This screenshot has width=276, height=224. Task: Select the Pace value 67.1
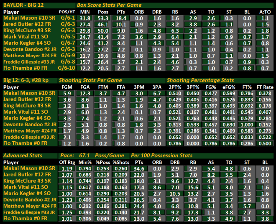[84, 155]
